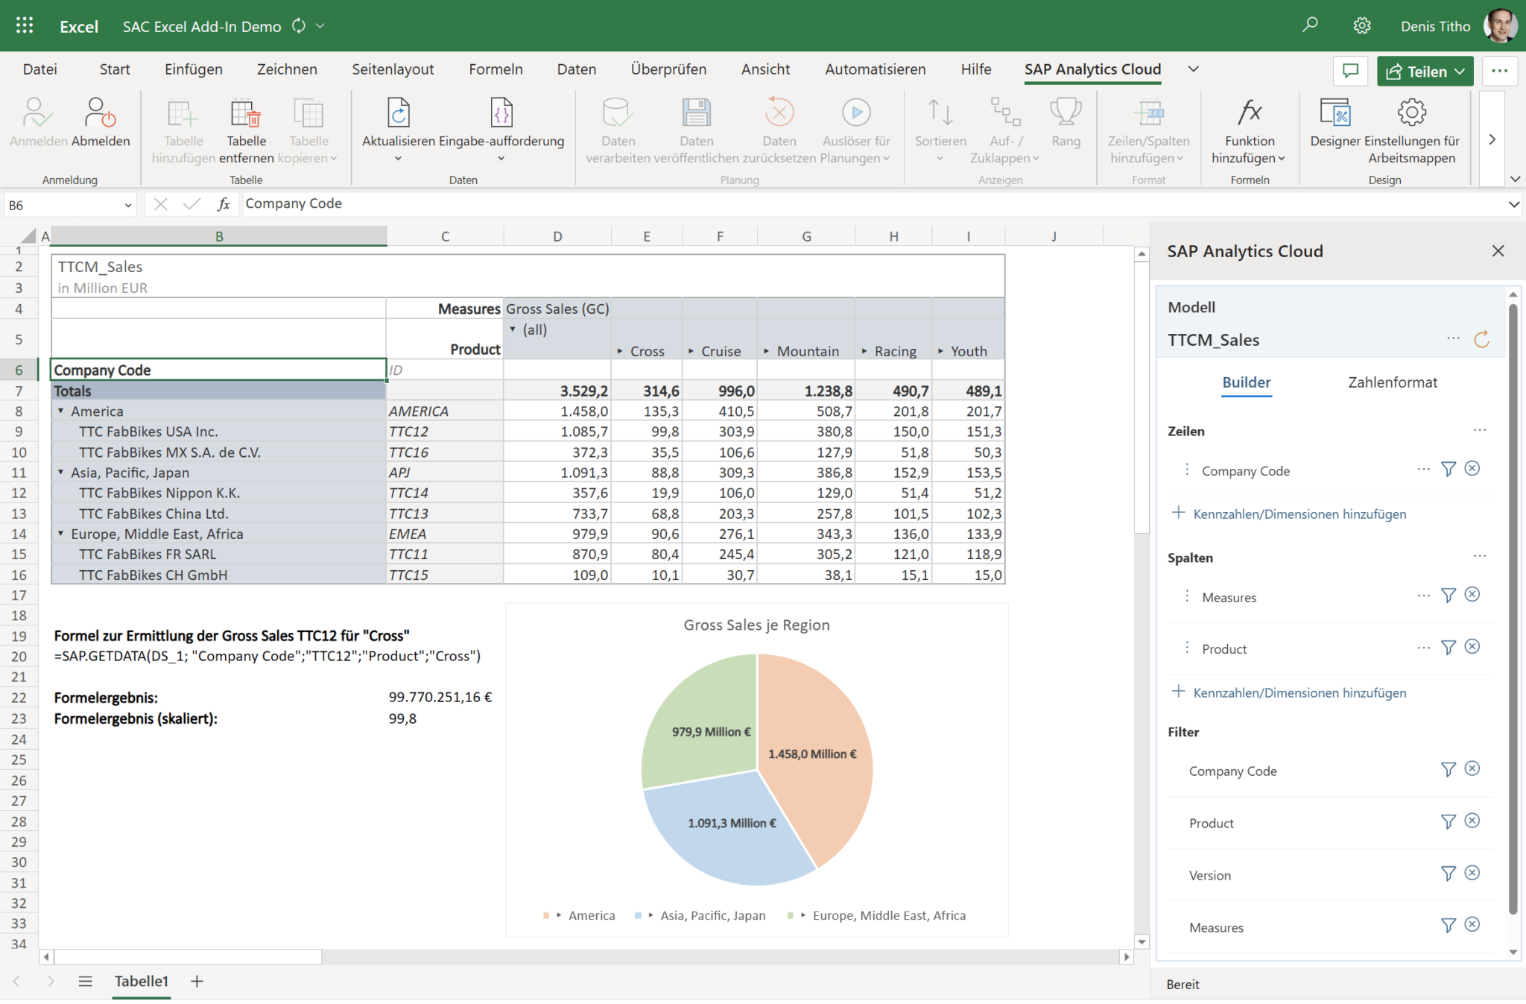Open the "(all)" member dropdown
This screenshot has height=1004, width=1526.
click(x=513, y=329)
